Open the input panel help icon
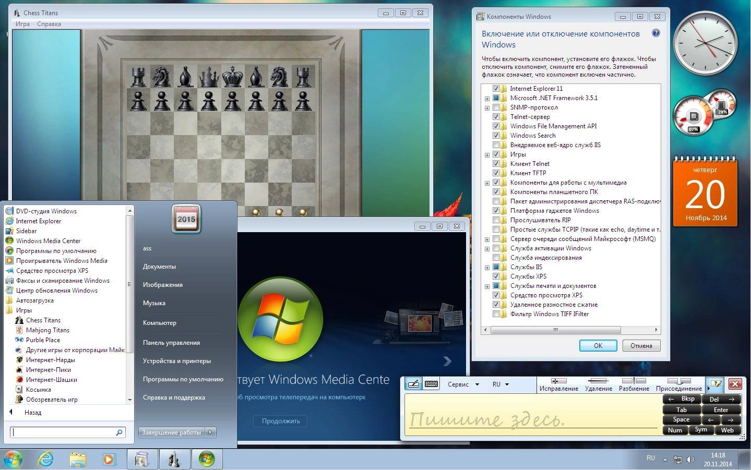This screenshot has height=470, width=751. (x=716, y=384)
